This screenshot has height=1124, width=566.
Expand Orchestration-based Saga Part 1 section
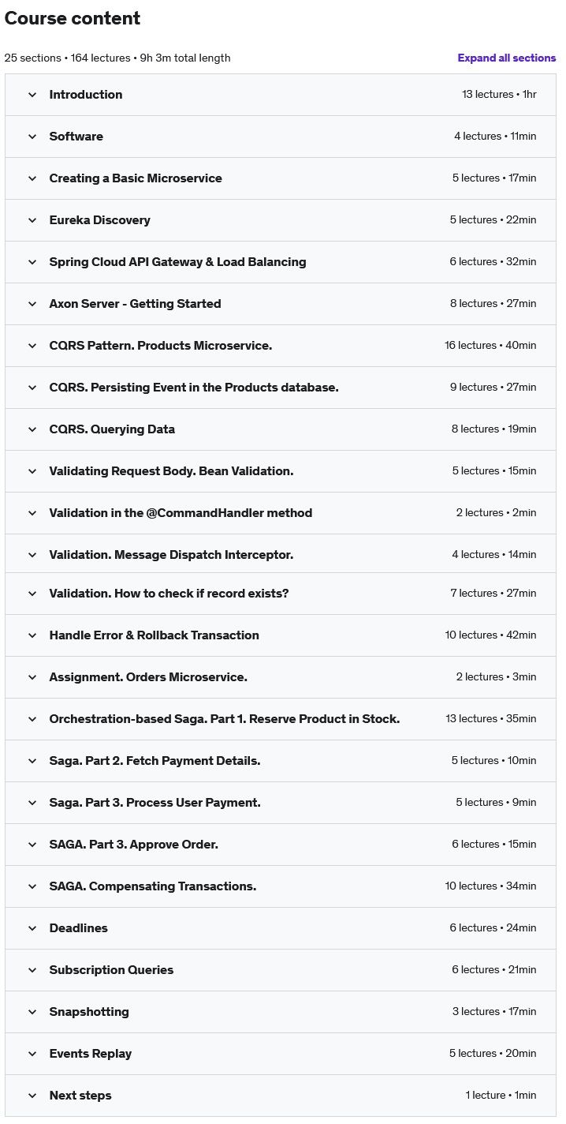click(224, 719)
